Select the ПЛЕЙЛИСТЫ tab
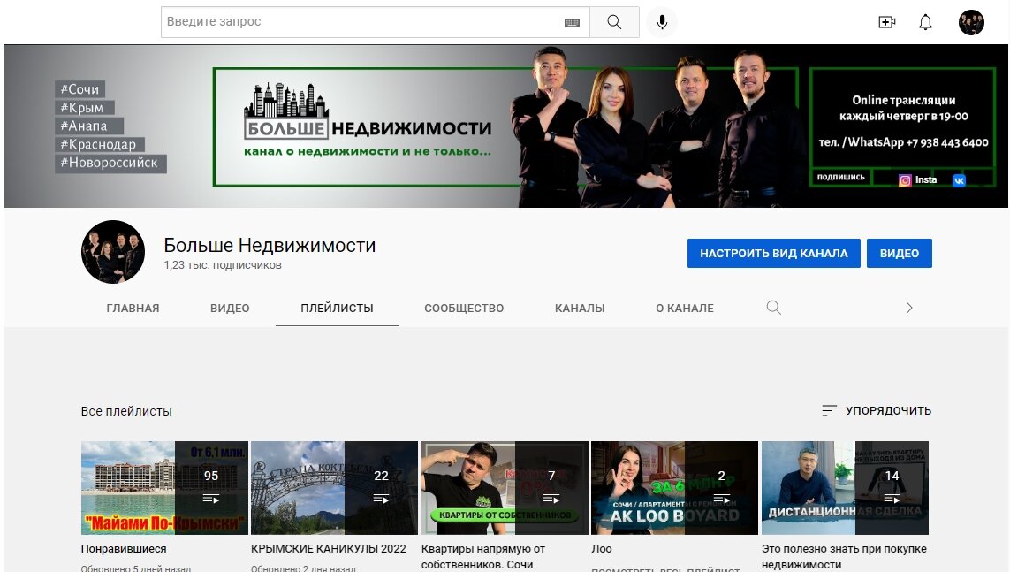 pyautogui.click(x=337, y=308)
